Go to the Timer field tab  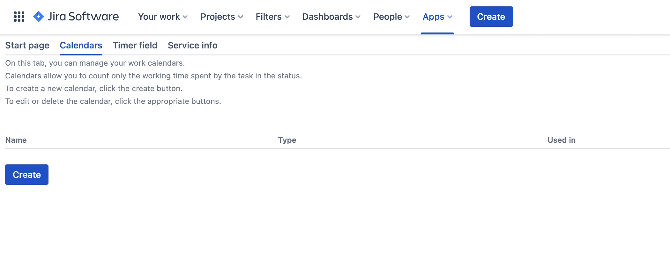click(x=135, y=45)
